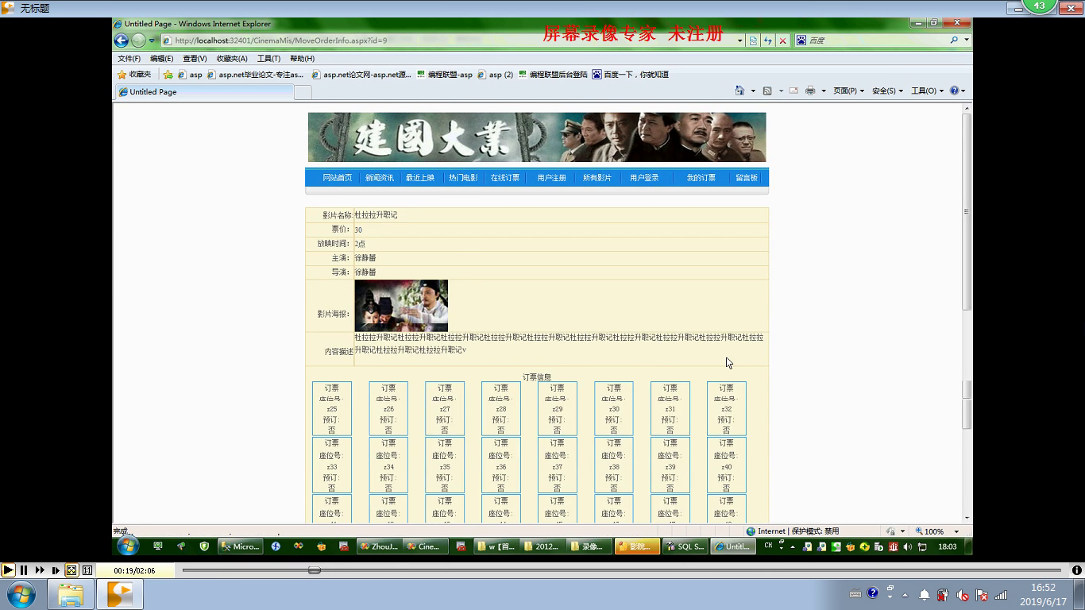This screenshot has width=1085, height=610.
Task: Click the new tab blank button
Action: point(303,92)
